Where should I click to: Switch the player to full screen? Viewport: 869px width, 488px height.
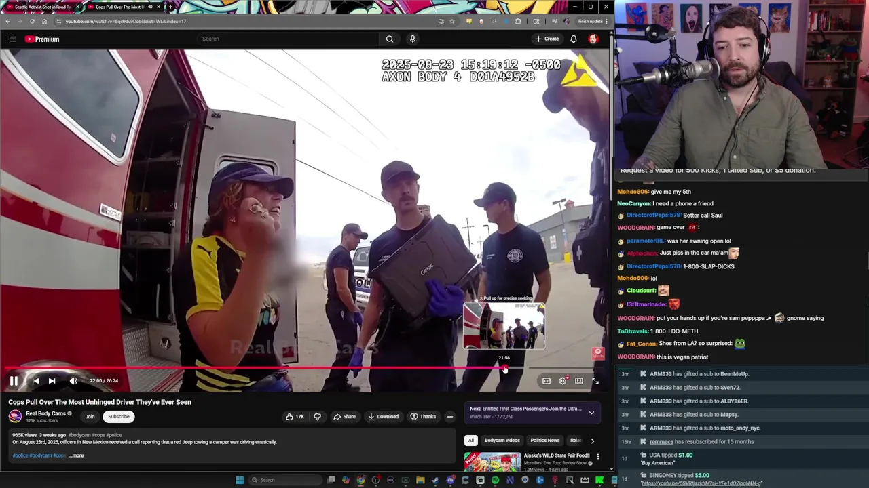click(595, 381)
